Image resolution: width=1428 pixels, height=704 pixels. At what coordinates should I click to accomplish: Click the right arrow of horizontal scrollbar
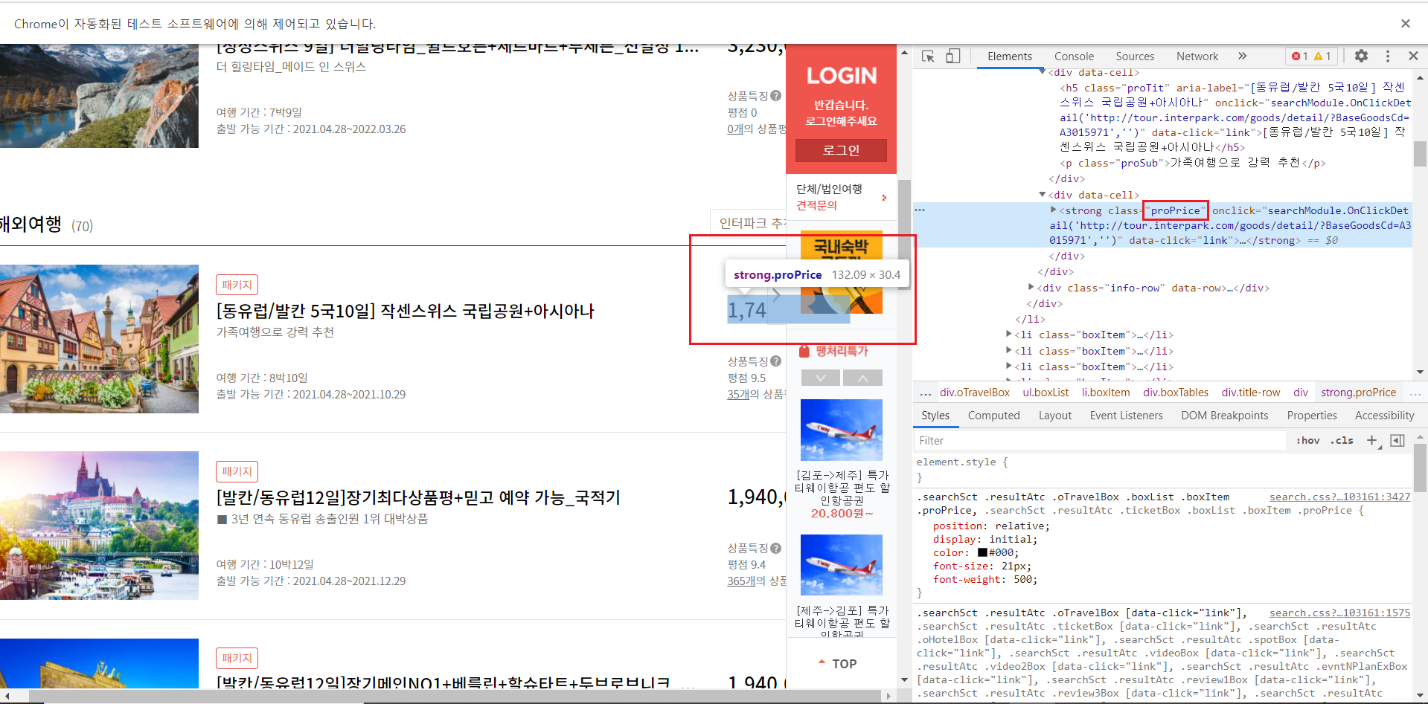coord(889,696)
